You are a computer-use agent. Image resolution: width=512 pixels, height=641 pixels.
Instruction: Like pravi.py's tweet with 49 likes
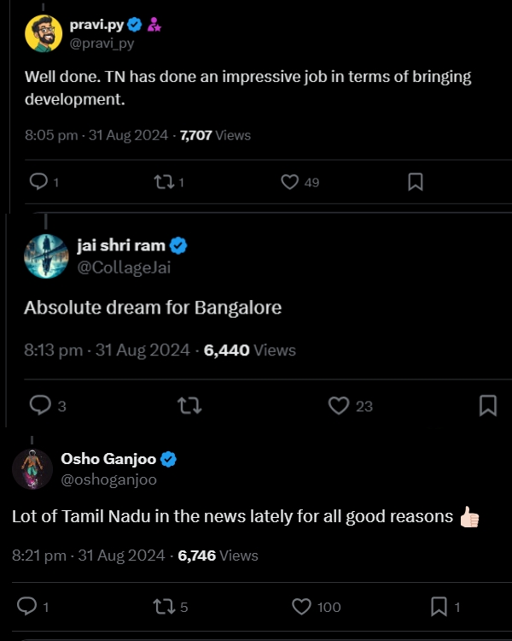coord(290,181)
